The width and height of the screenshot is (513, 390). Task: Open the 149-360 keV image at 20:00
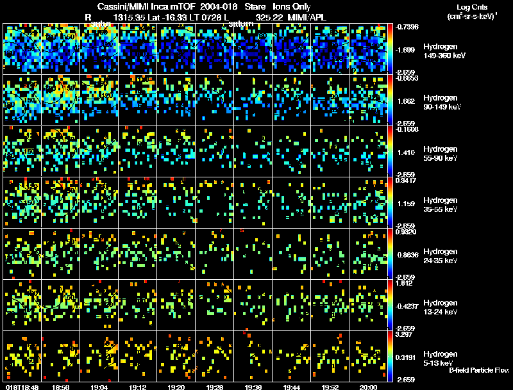[368, 49]
